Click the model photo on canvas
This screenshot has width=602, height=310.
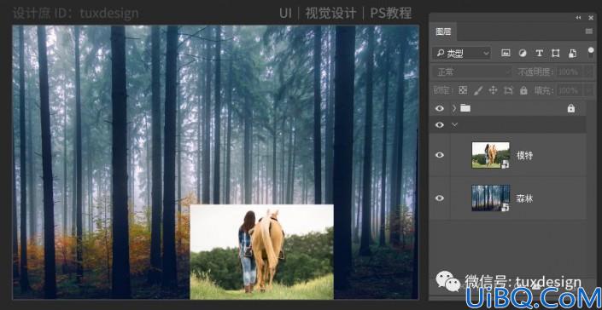[x=262, y=251]
